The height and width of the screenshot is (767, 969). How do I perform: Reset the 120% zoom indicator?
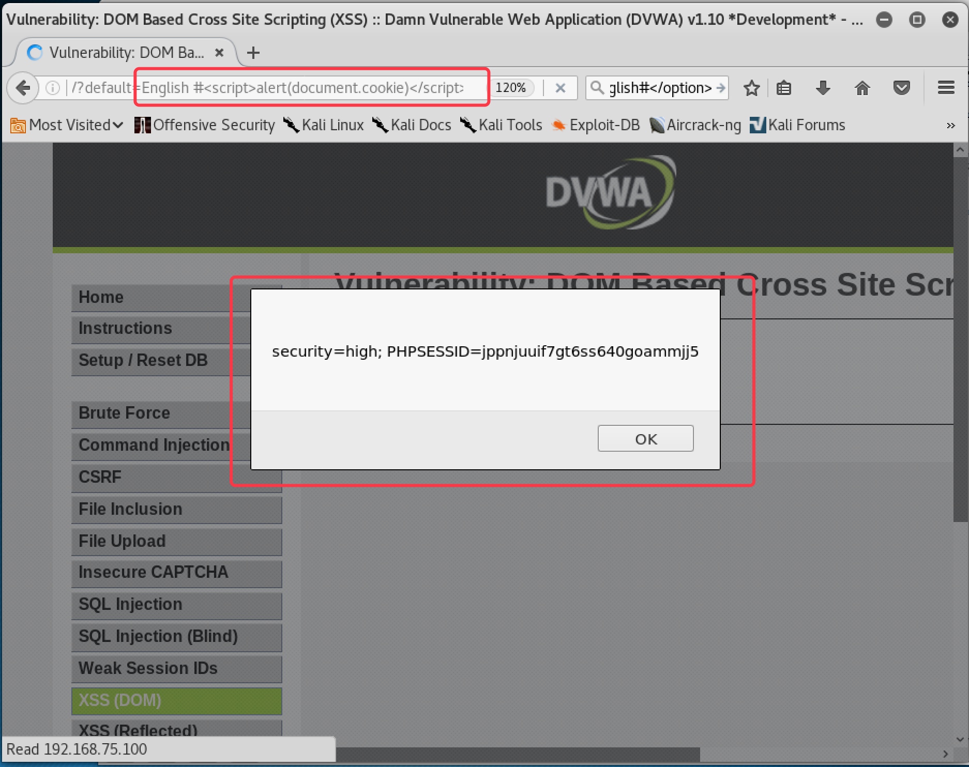[511, 88]
